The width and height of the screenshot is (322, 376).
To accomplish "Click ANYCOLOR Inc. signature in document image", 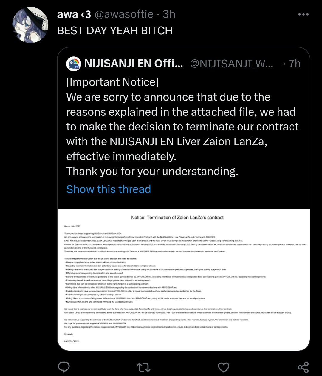I will tap(72, 341).
